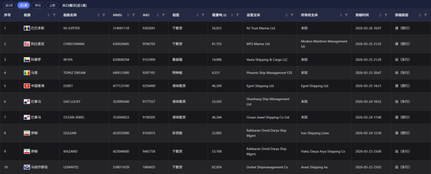The image size is (431, 174).
Task: Toggle sort arrows on 载重吨 column
Action: [232, 15]
